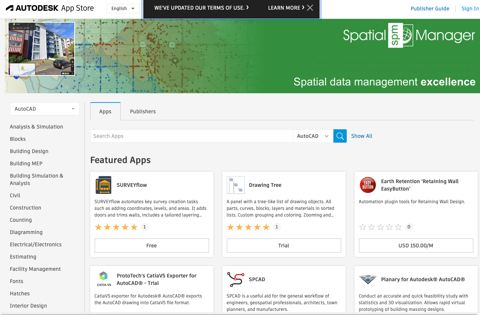Image resolution: width=480 pixels, height=315 pixels.
Task: Click the Featured Apps heading
Action: (121, 160)
